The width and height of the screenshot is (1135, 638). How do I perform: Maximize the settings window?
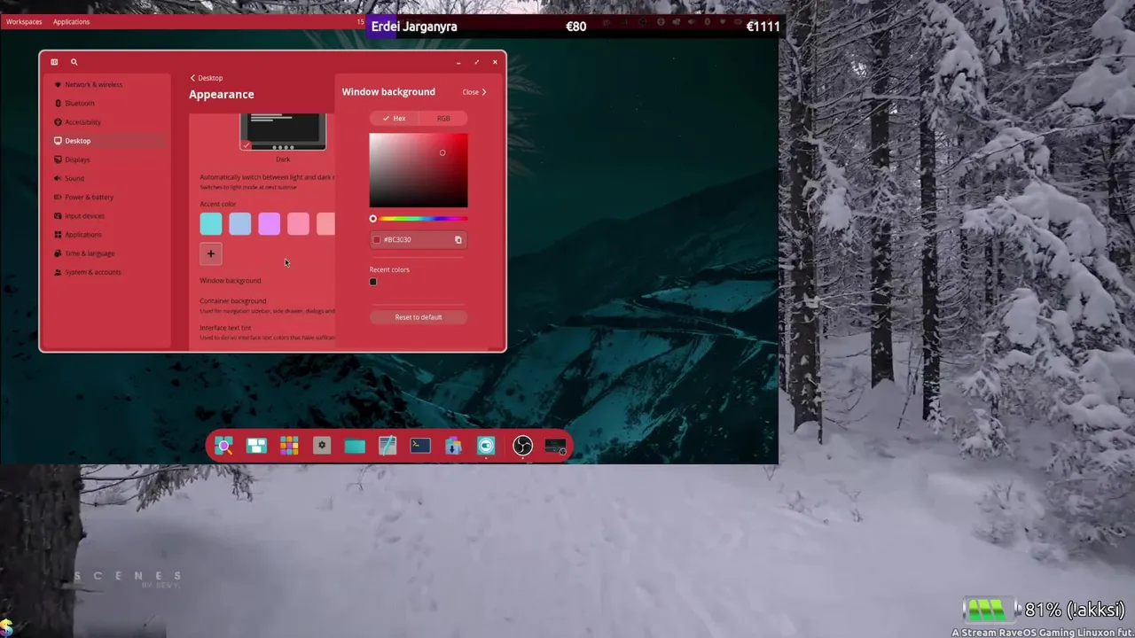[x=476, y=62]
